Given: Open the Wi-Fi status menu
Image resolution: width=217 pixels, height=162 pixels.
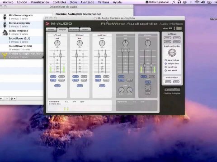Looking at the screenshot, I should tap(197, 2).
